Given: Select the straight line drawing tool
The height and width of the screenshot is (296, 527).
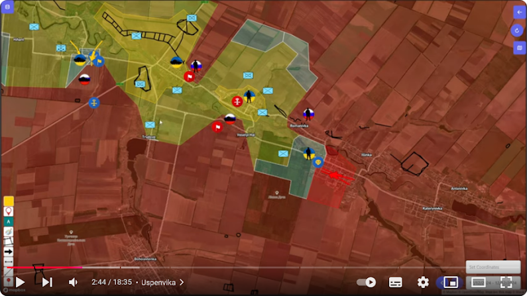Looking at the screenshot, I should (9, 271).
